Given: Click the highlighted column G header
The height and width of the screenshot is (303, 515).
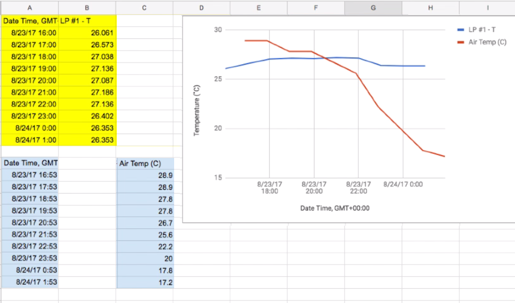Looking at the screenshot, I should (373, 7).
